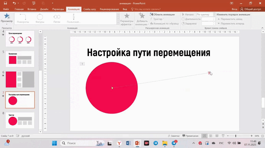The image size is (265, 148).
Task: Click the zoom in plus button
Action: [252, 136]
